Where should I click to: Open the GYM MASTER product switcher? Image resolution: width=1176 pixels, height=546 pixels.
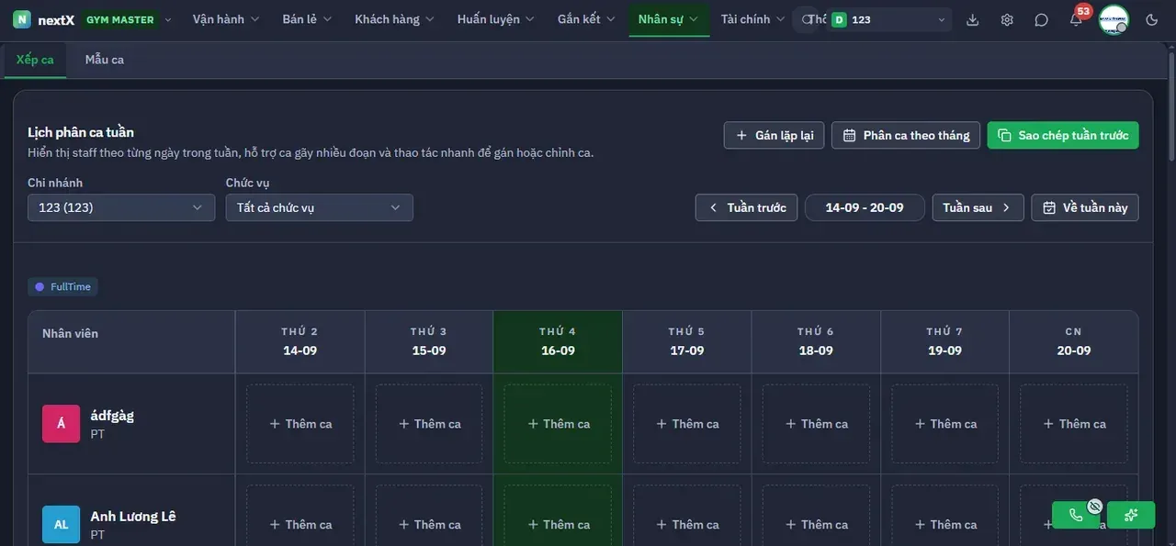pyautogui.click(x=128, y=19)
